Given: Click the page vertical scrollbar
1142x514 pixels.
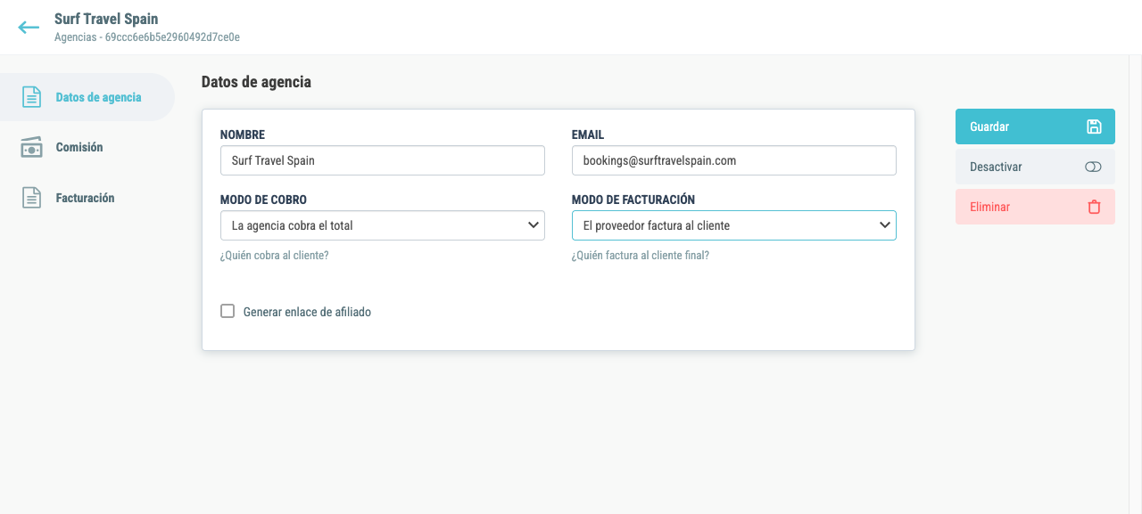Looking at the screenshot, I should [1136, 284].
